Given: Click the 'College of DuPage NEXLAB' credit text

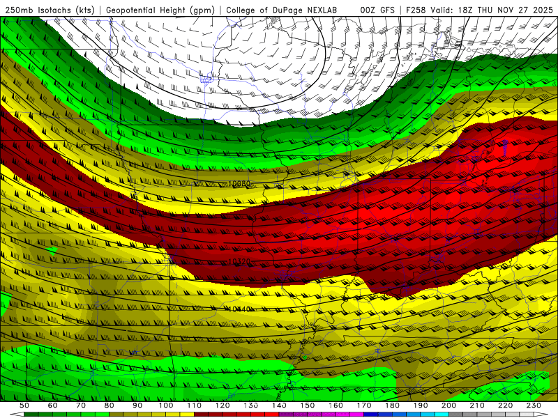Looking at the screenshot, I should pyautogui.click(x=282, y=10).
